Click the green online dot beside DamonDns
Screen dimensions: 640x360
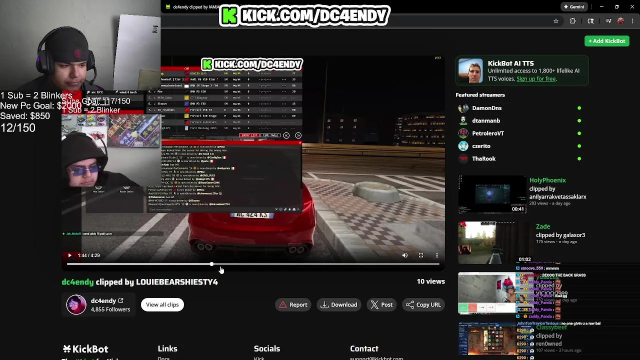579,108
